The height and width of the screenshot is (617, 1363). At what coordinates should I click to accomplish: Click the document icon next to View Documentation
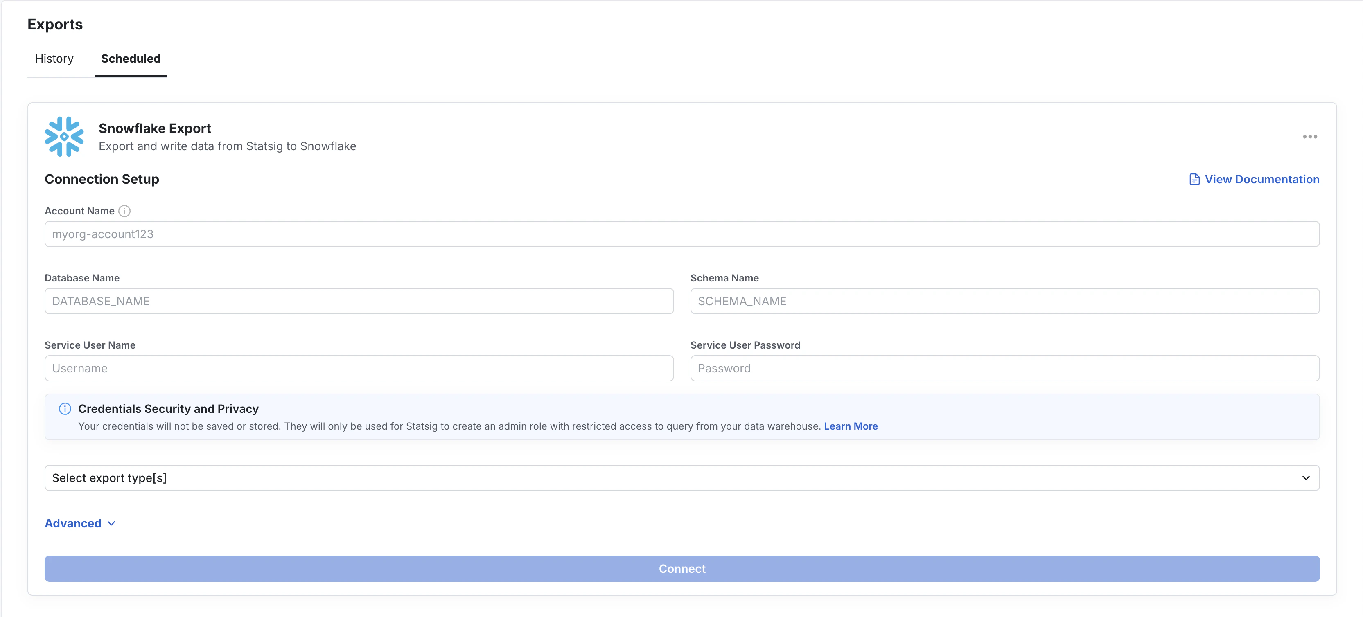[x=1195, y=179]
